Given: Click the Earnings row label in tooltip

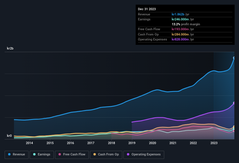Looking at the screenshot, I should (144, 19).
